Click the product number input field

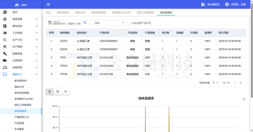point(145,23)
